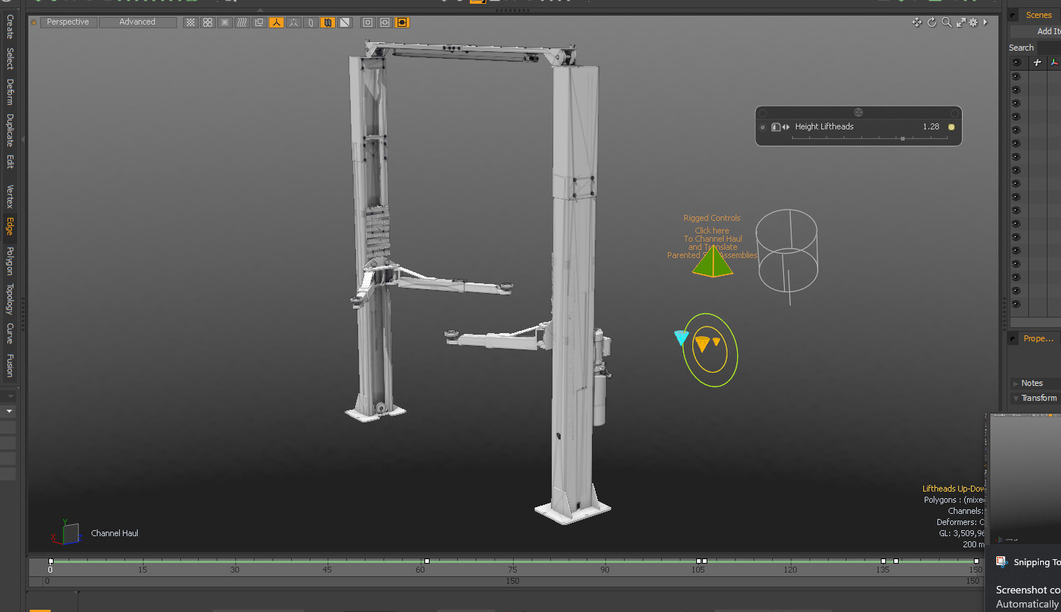Open the Duplicate vertical tab
Viewport: 1061px width, 612px height.
tap(10, 130)
